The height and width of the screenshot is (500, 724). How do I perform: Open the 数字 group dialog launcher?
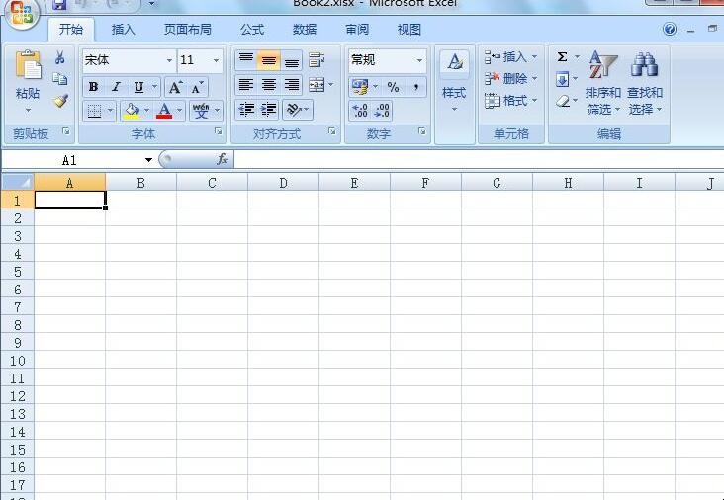[422, 132]
